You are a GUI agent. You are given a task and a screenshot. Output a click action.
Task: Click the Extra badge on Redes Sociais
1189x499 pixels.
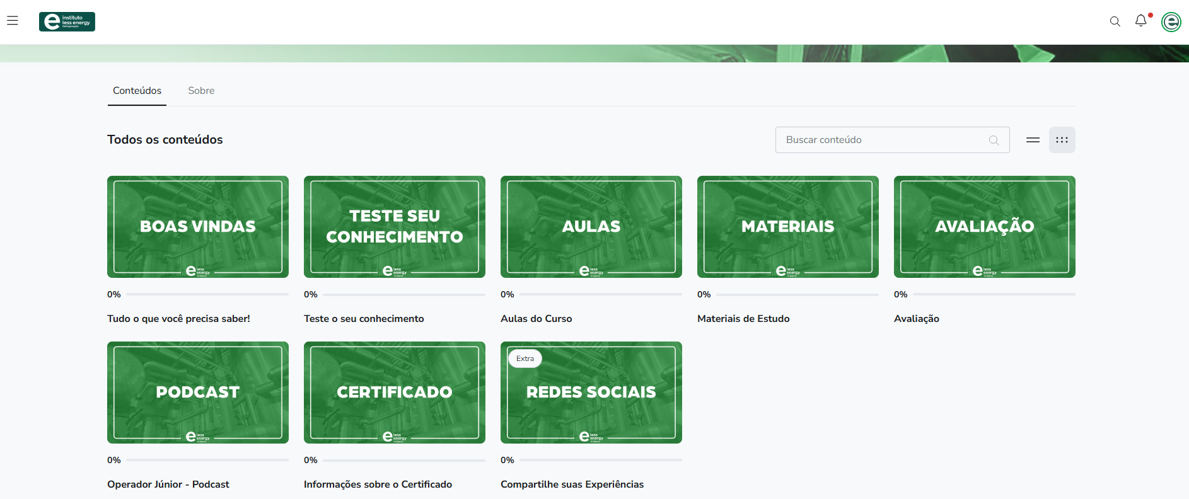[x=525, y=358]
